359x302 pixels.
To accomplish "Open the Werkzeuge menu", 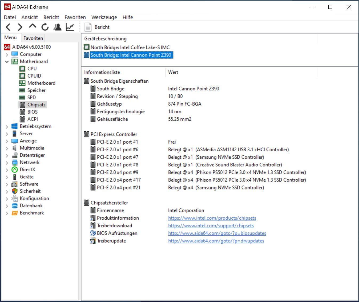I will [104, 17].
